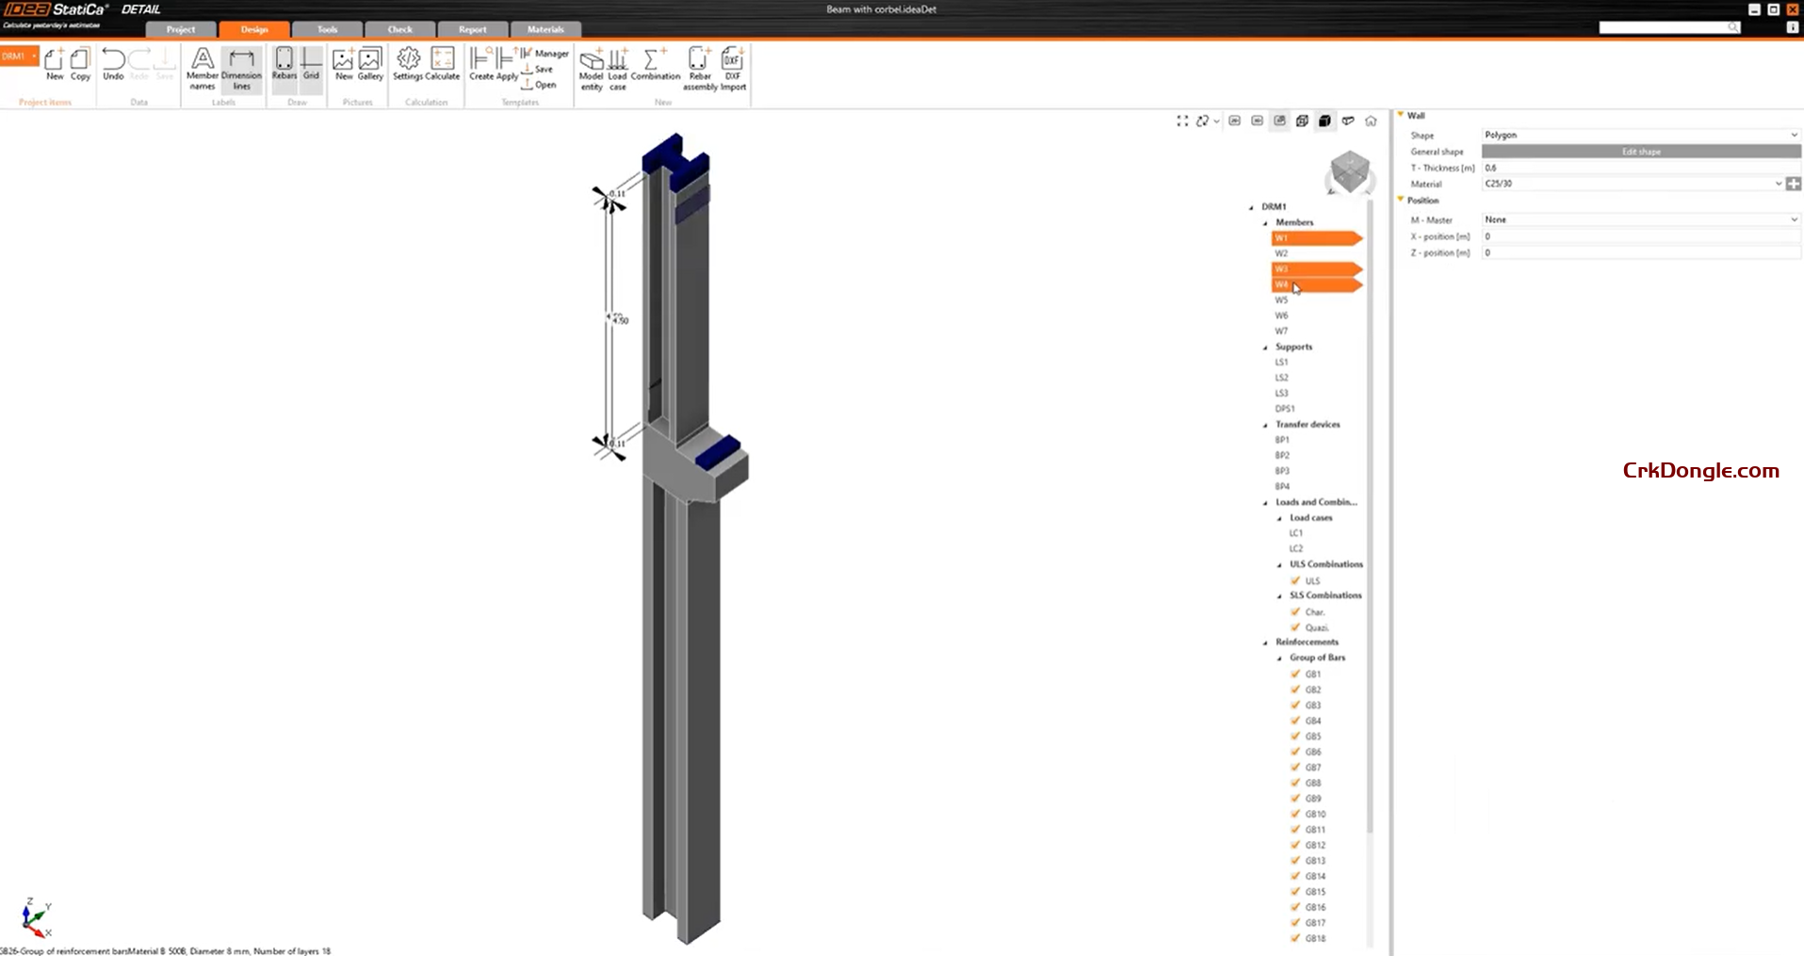The height and width of the screenshot is (956, 1804).
Task: Collapse the Supports tree node
Action: pos(1265,348)
